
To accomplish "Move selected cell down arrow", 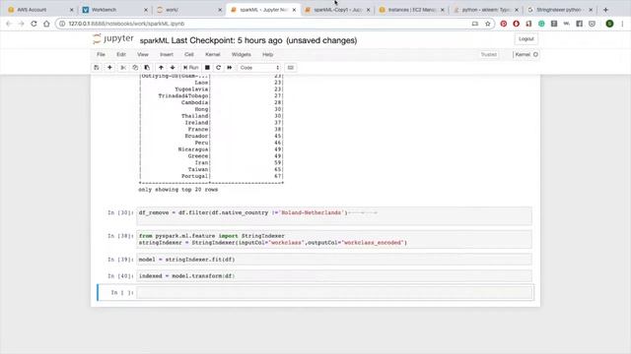I will [173, 68].
